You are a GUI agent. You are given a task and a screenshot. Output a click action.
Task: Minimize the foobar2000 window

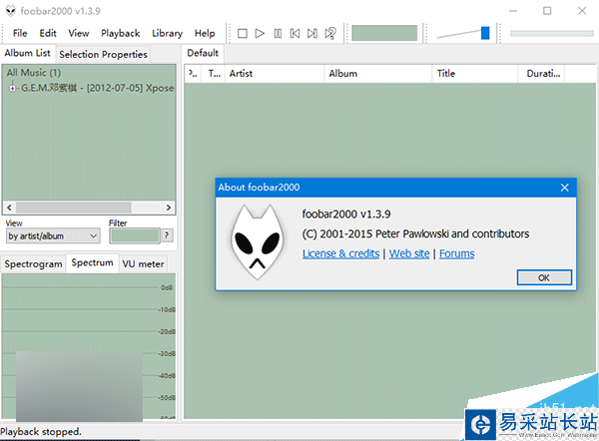[x=513, y=11]
